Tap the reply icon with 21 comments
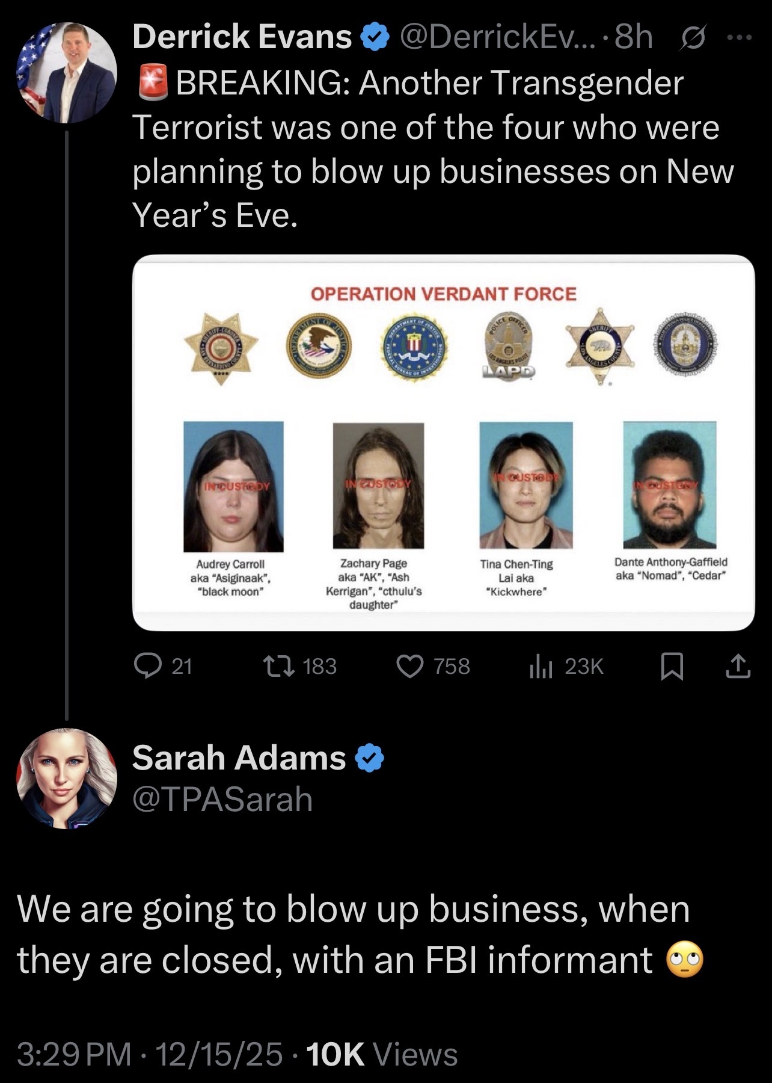772x1083 pixels. click(145, 666)
